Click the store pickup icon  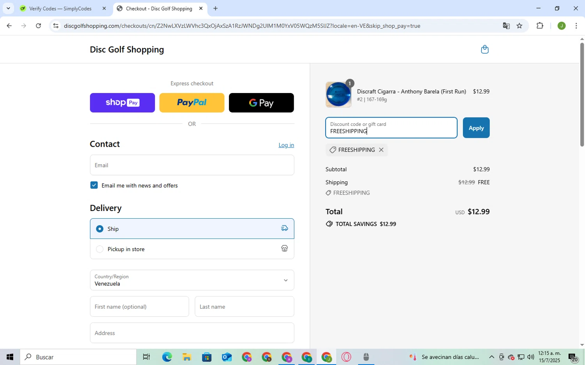(285, 249)
